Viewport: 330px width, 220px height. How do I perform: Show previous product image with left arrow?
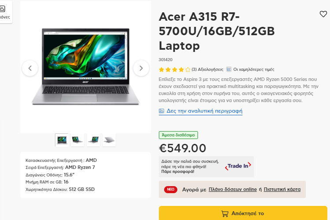[x=30, y=68]
